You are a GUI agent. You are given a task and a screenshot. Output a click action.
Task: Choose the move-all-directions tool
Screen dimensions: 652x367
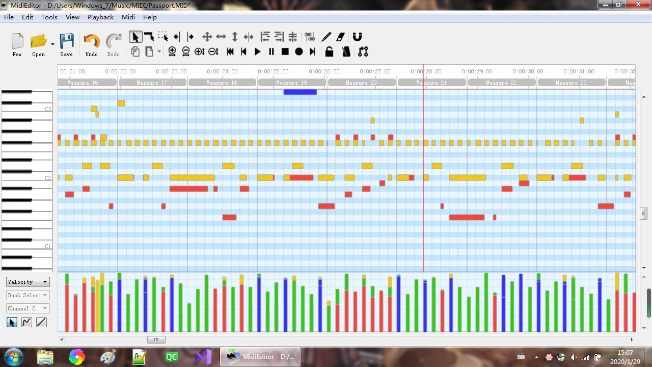[x=207, y=37]
